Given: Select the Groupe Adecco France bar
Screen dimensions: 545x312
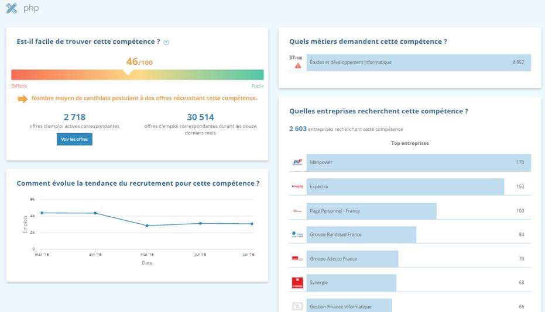Looking at the screenshot, I should 352,259.
